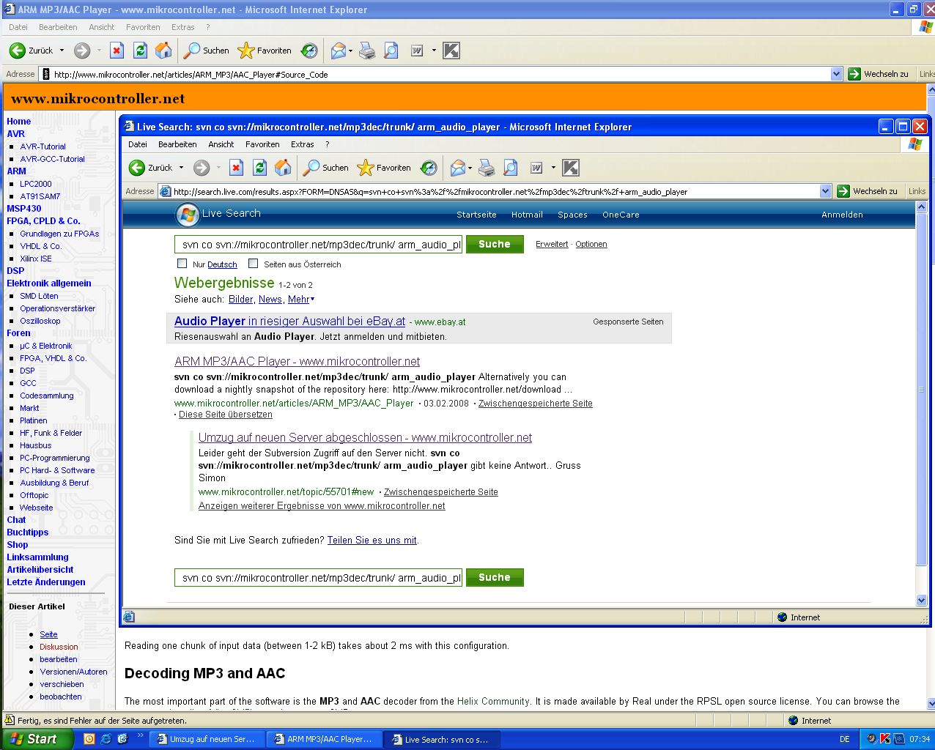The image size is (935, 750).
Task: Expand back history dropdown in Live Search window
Action: pyautogui.click(x=182, y=168)
